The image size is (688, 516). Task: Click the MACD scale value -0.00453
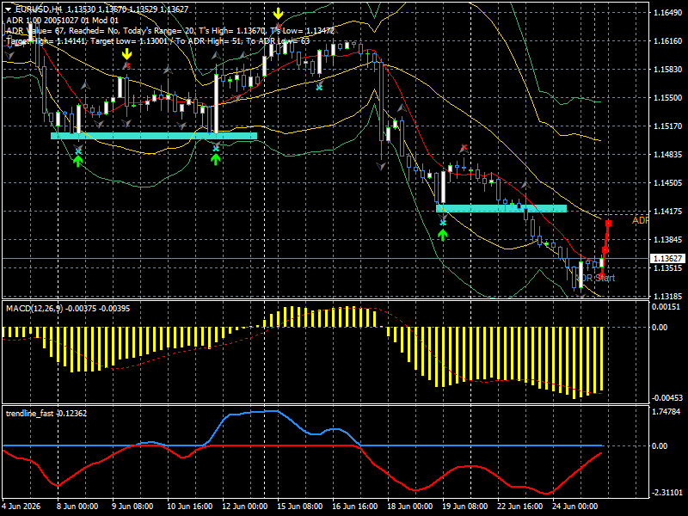point(666,398)
